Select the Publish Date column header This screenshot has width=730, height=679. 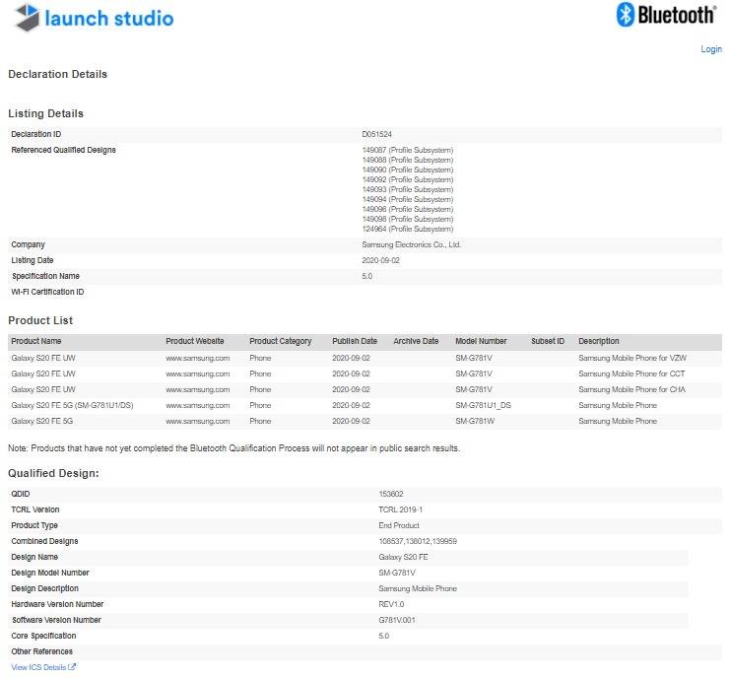click(355, 341)
